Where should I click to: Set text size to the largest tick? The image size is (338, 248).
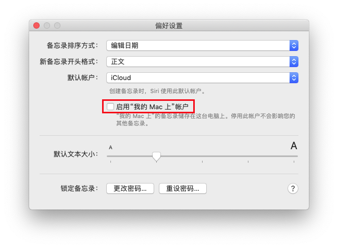(294, 161)
